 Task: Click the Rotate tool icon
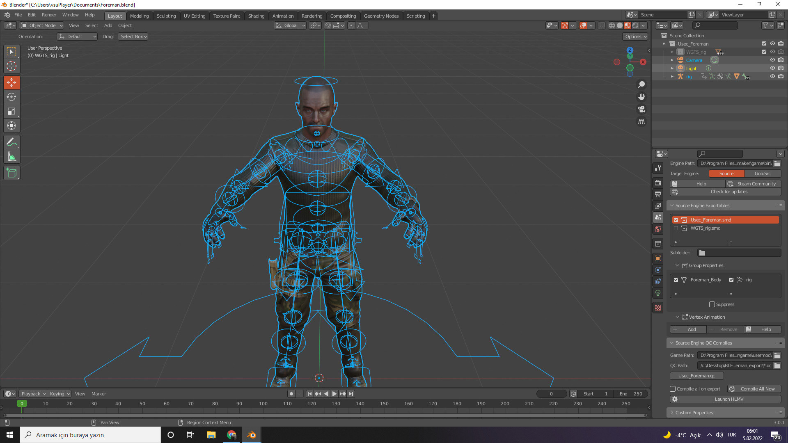[x=12, y=96]
